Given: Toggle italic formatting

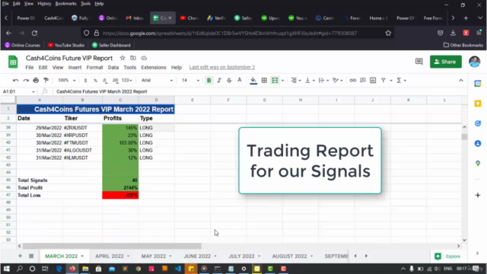Looking at the screenshot, I should click(219, 81).
